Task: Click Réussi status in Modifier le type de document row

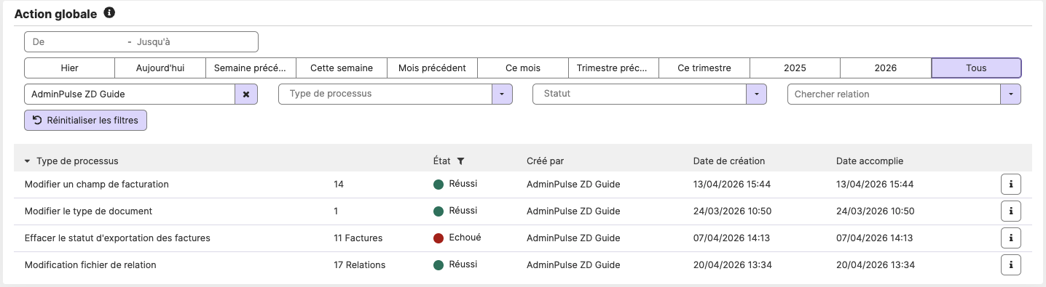Action: 455,211
